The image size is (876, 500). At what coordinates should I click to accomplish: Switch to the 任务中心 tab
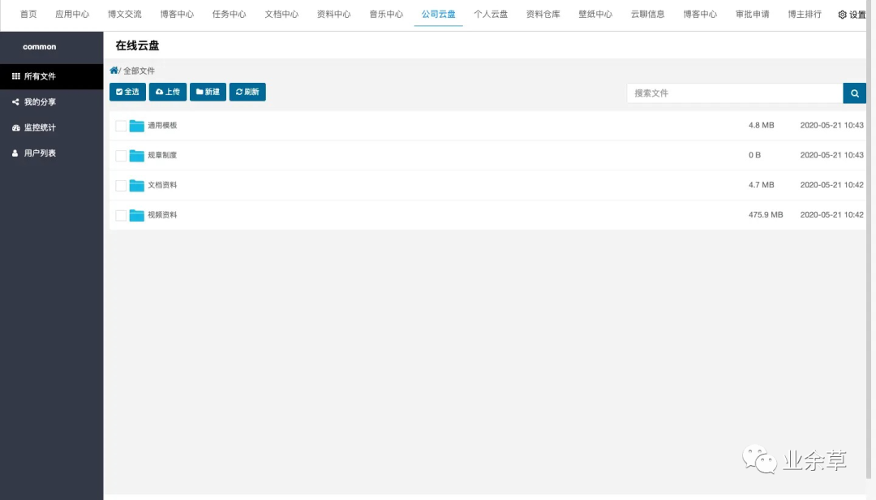[229, 14]
